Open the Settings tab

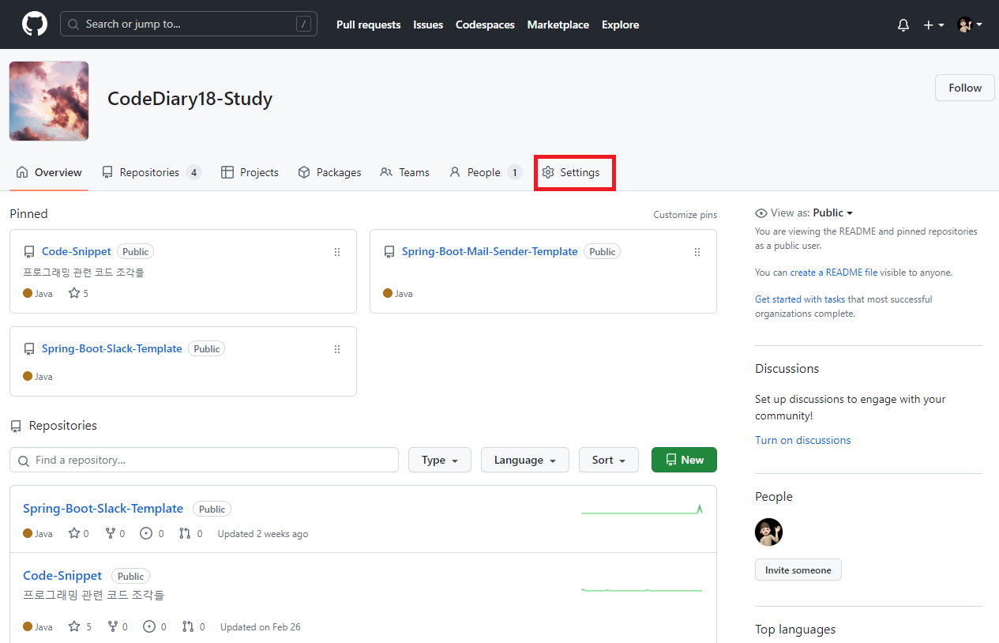[x=571, y=172]
